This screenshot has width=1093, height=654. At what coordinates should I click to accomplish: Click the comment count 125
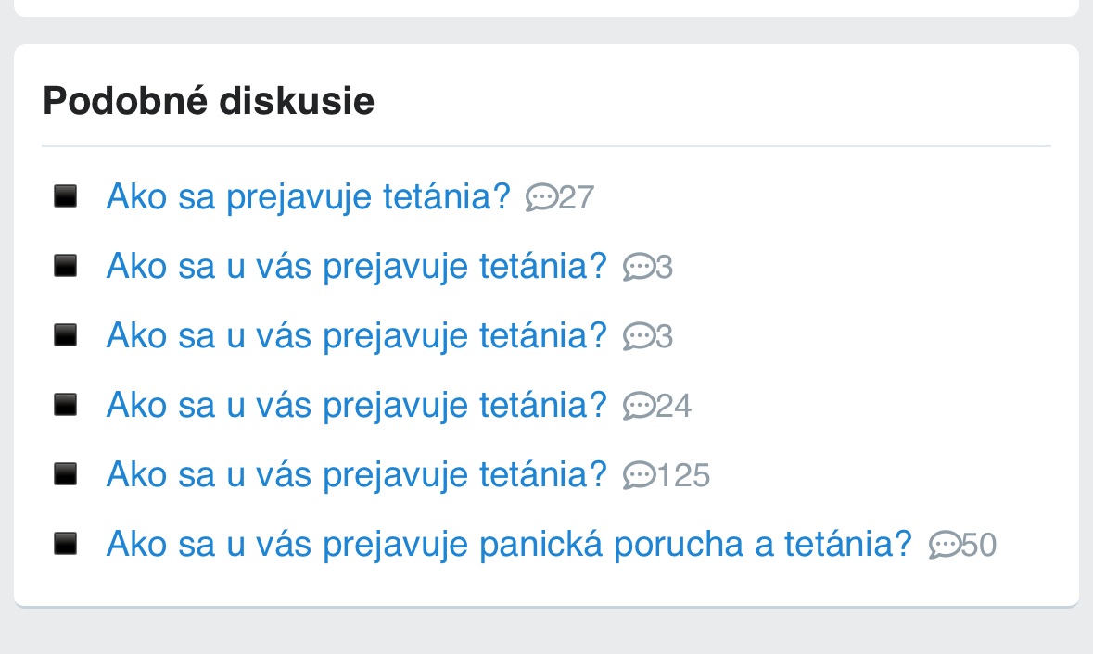click(x=683, y=475)
